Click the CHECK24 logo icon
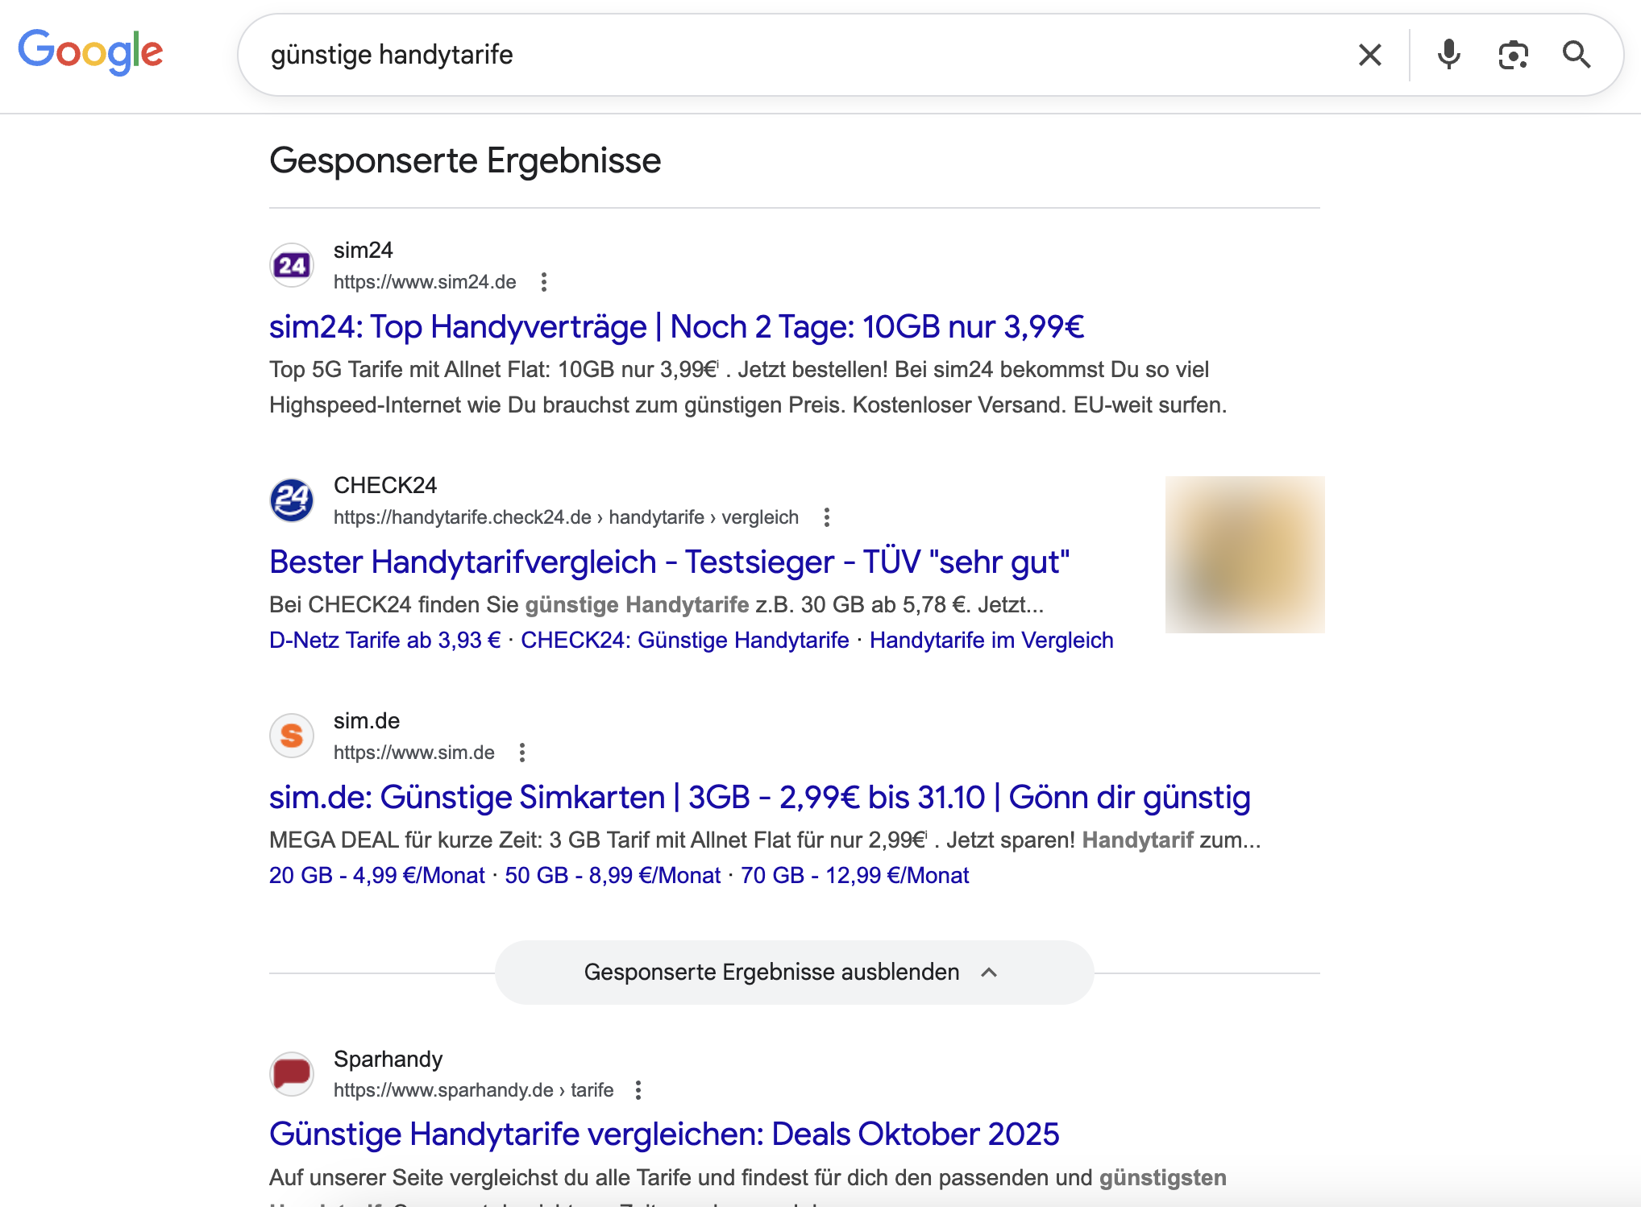 [x=291, y=500]
